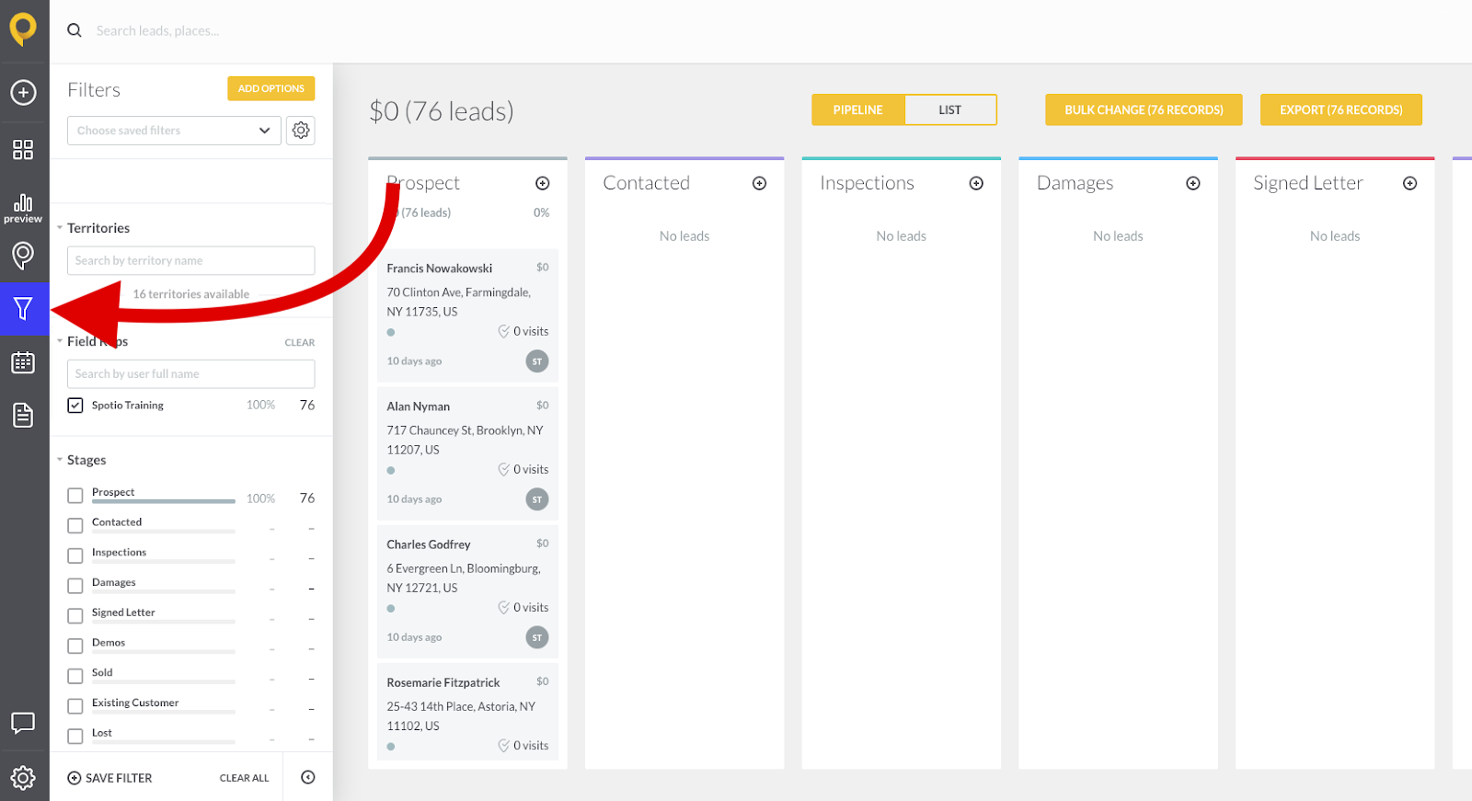The width and height of the screenshot is (1472, 801).
Task: Collapse the Territories section
Action: [60, 228]
